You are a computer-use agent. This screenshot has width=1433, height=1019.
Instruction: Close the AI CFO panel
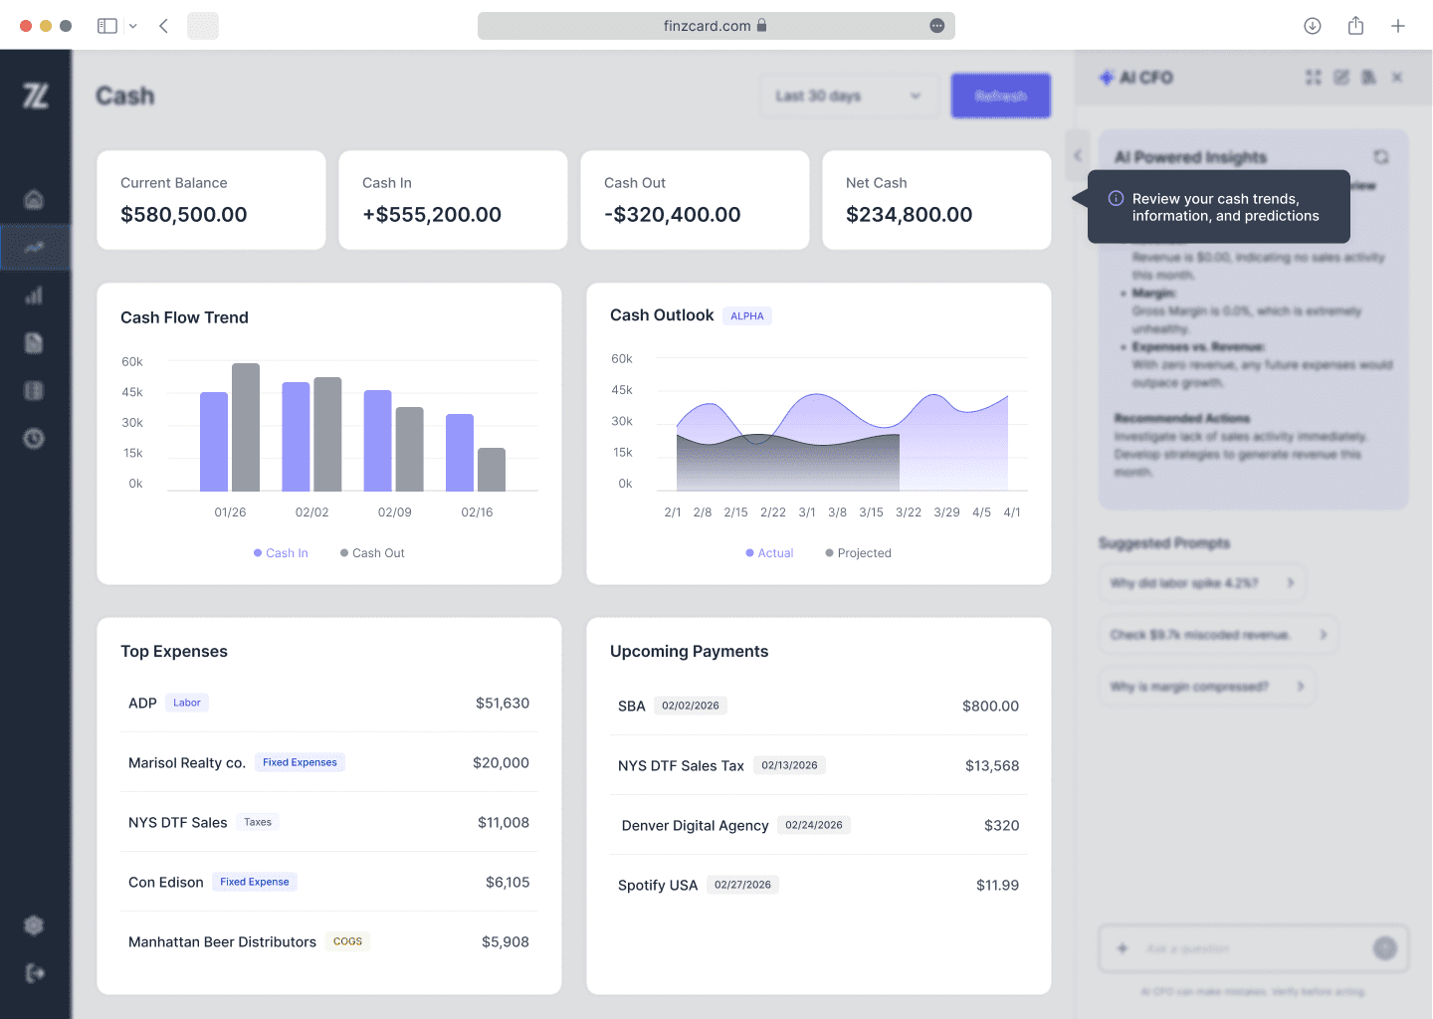[1397, 78]
